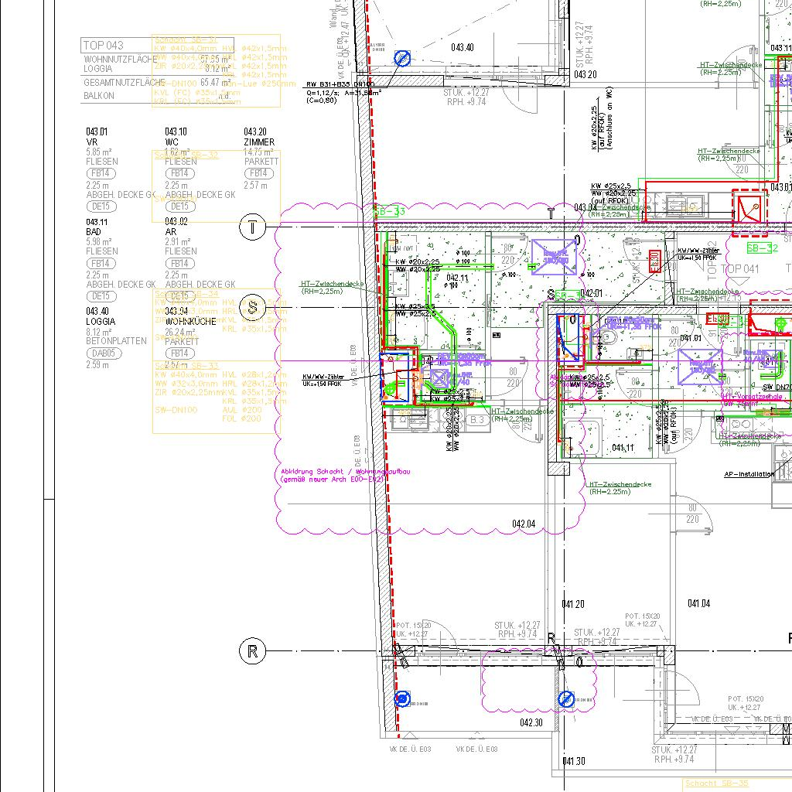Image resolution: width=792 pixels, height=792 pixels.
Task: Click the AP-Installation annotation
Action: pyautogui.click(x=749, y=474)
